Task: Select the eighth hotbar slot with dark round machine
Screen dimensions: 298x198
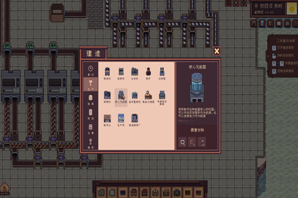Action: click(x=177, y=192)
